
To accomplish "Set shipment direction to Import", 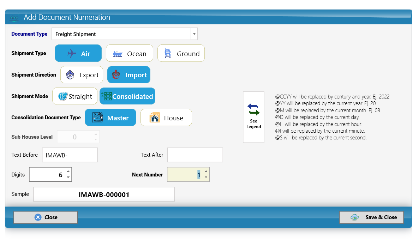I will [x=129, y=75].
